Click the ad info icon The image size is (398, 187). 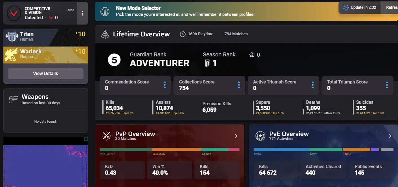click(86, 139)
